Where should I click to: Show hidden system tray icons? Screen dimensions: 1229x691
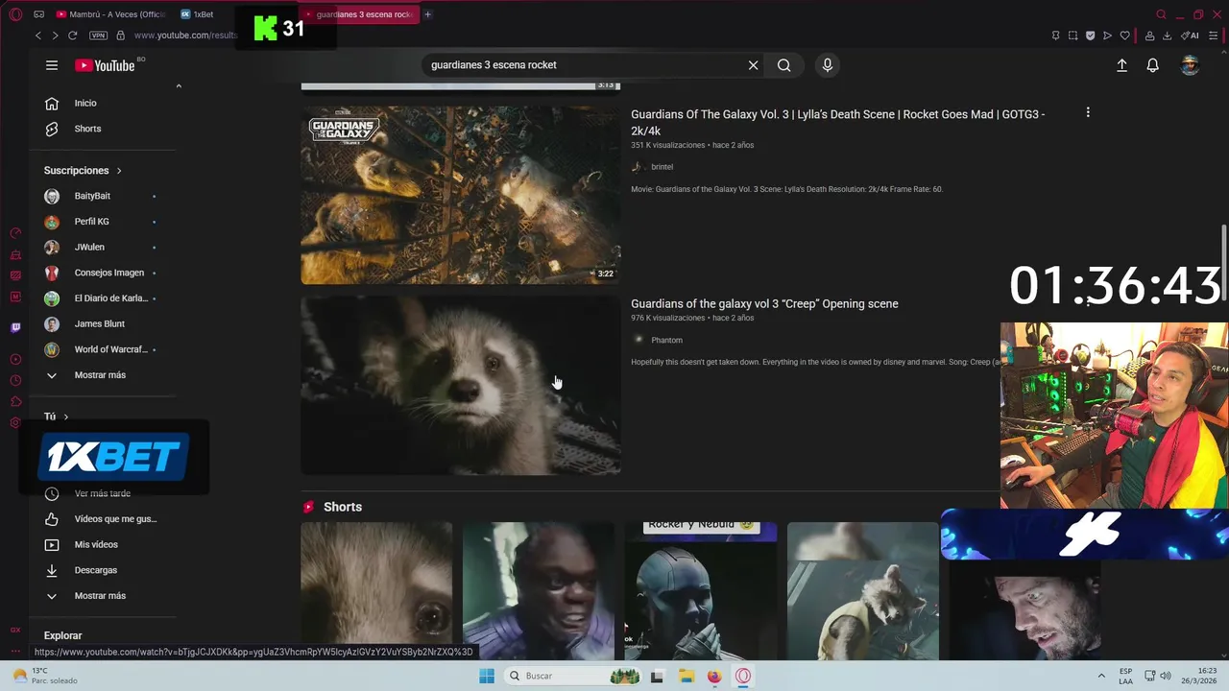[1101, 676]
